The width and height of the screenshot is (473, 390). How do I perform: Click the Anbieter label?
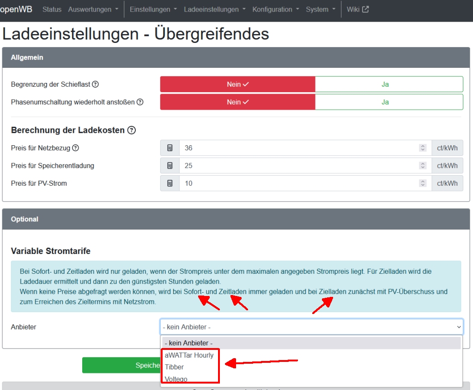coord(24,327)
